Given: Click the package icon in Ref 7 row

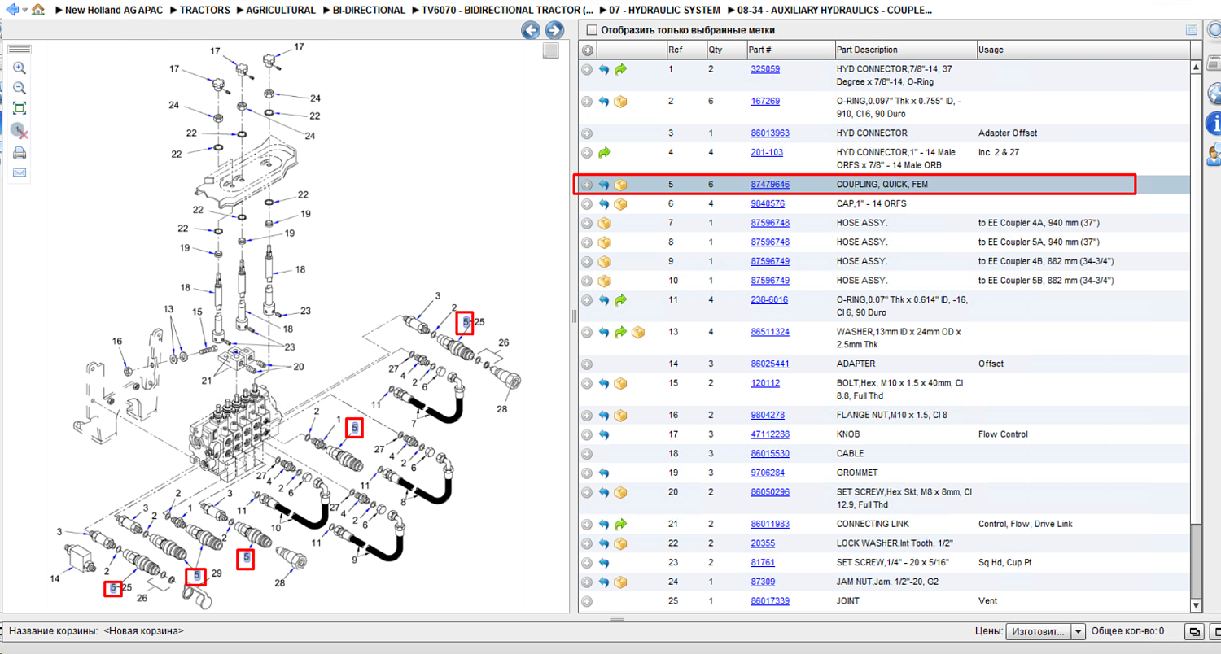Looking at the screenshot, I should coord(604,223).
